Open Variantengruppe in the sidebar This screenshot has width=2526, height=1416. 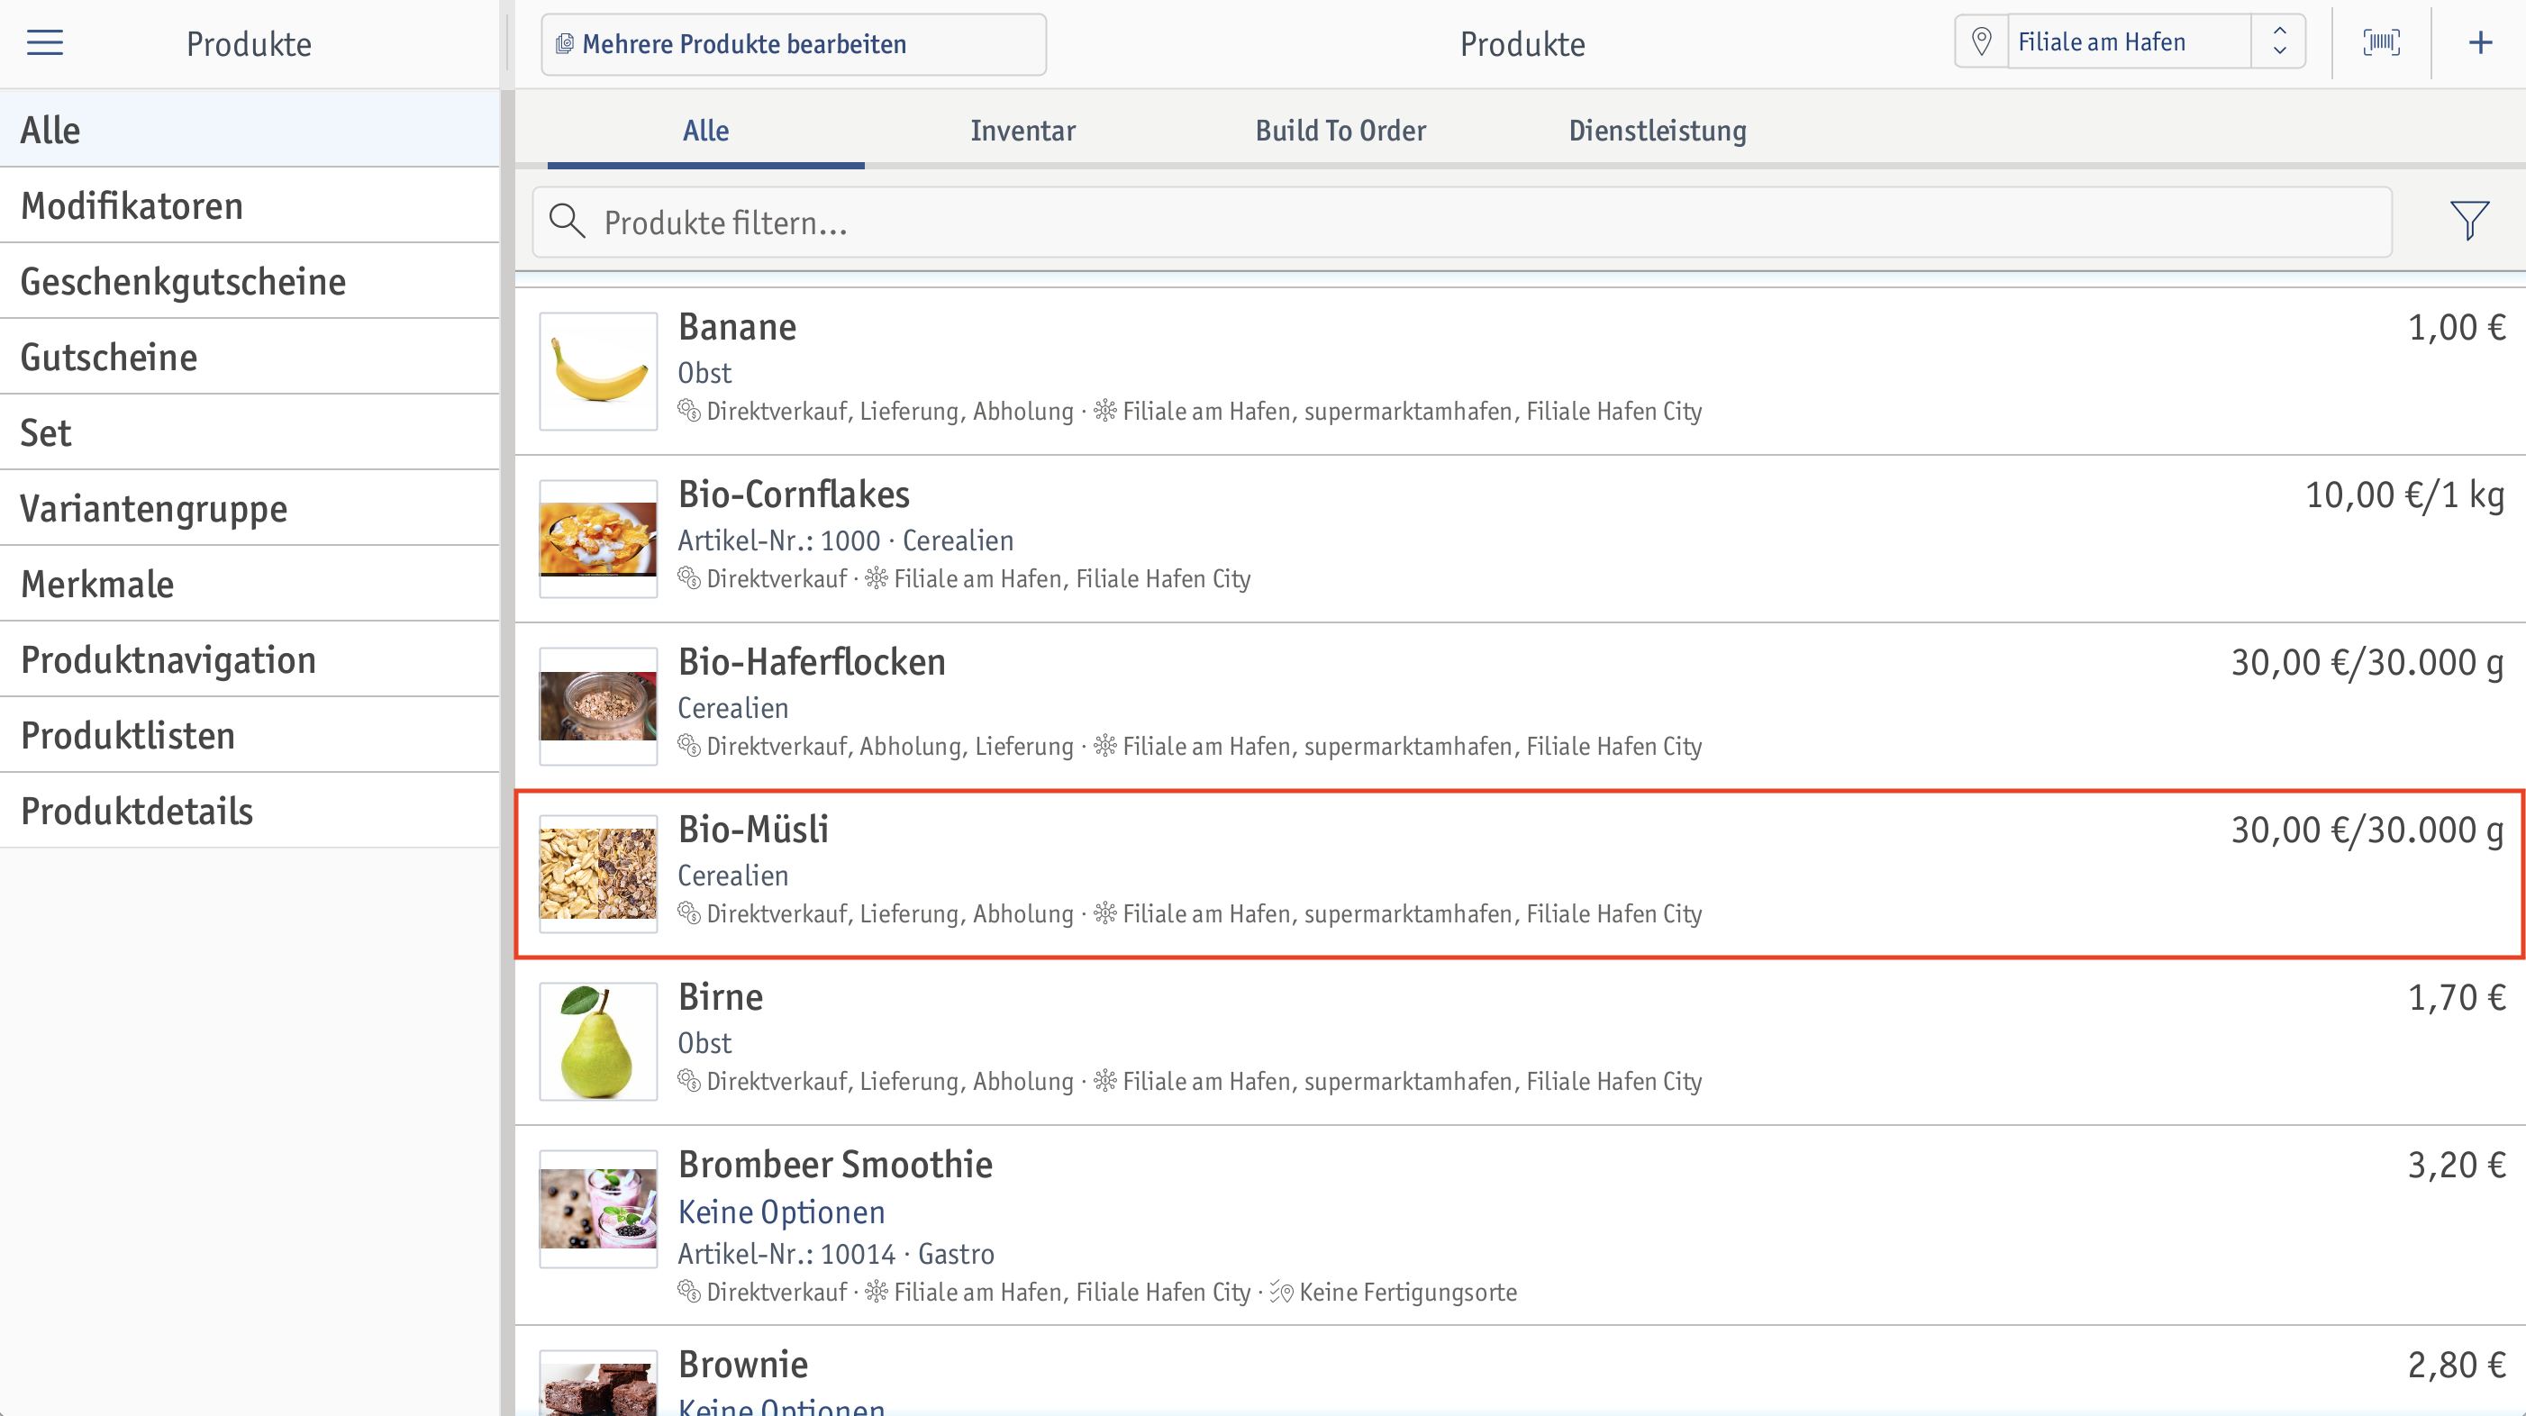pyautogui.click(x=250, y=508)
